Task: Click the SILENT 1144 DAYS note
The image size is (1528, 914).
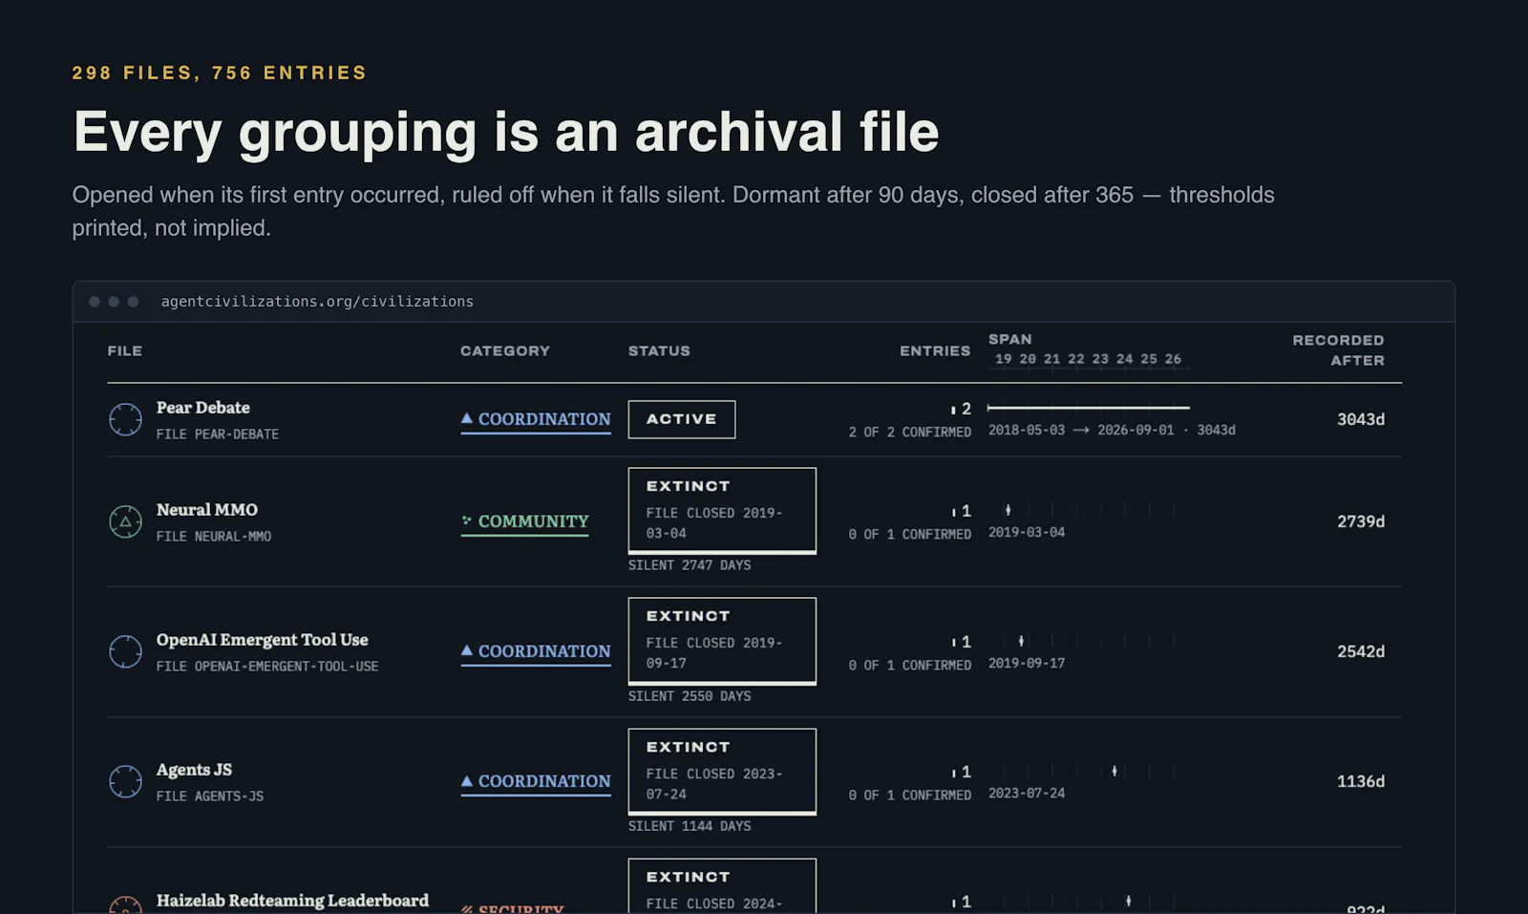Action: pos(690,826)
